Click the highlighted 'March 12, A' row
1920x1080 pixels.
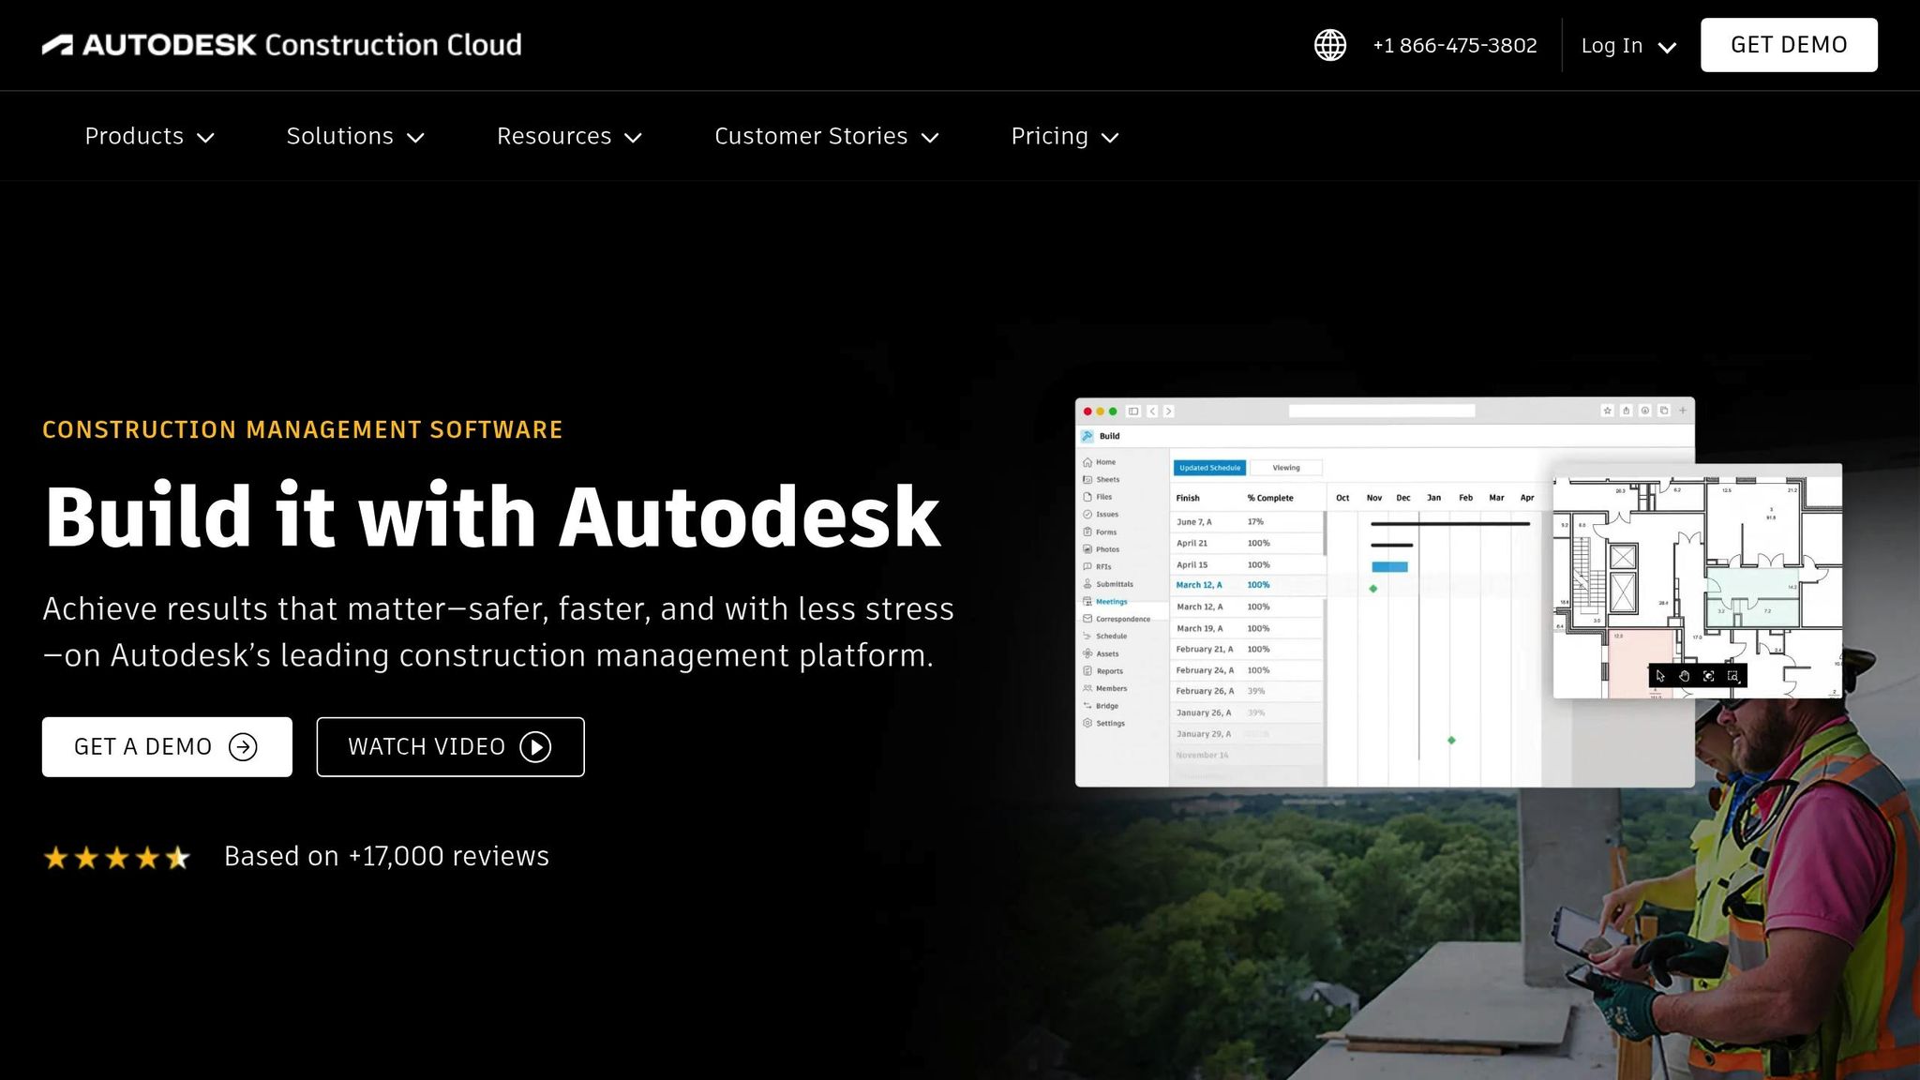click(1247, 585)
